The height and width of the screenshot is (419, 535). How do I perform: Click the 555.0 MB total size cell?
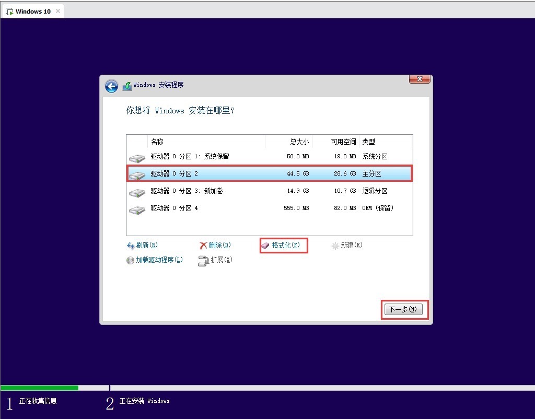point(296,208)
